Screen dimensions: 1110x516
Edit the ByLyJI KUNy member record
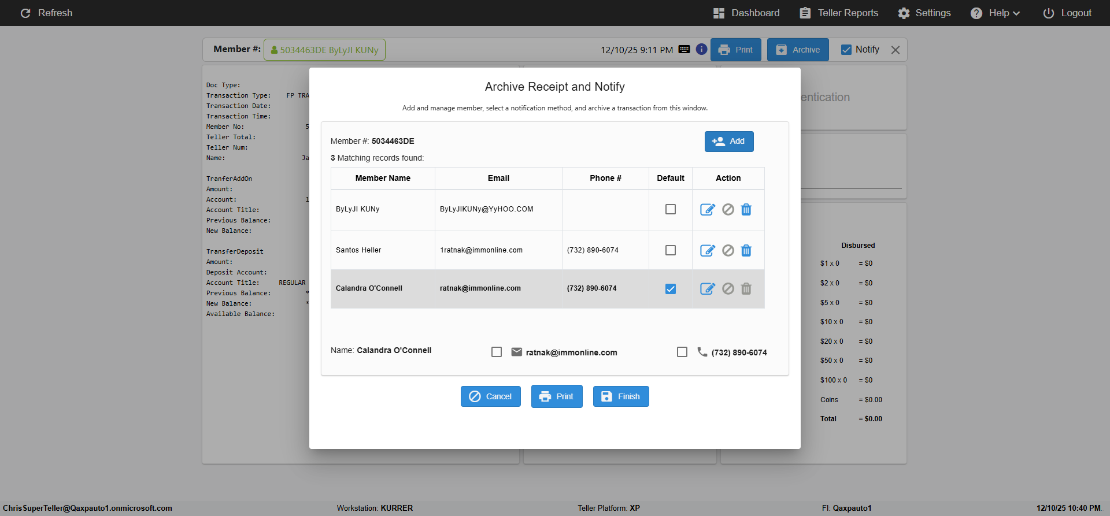tap(708, 210)
